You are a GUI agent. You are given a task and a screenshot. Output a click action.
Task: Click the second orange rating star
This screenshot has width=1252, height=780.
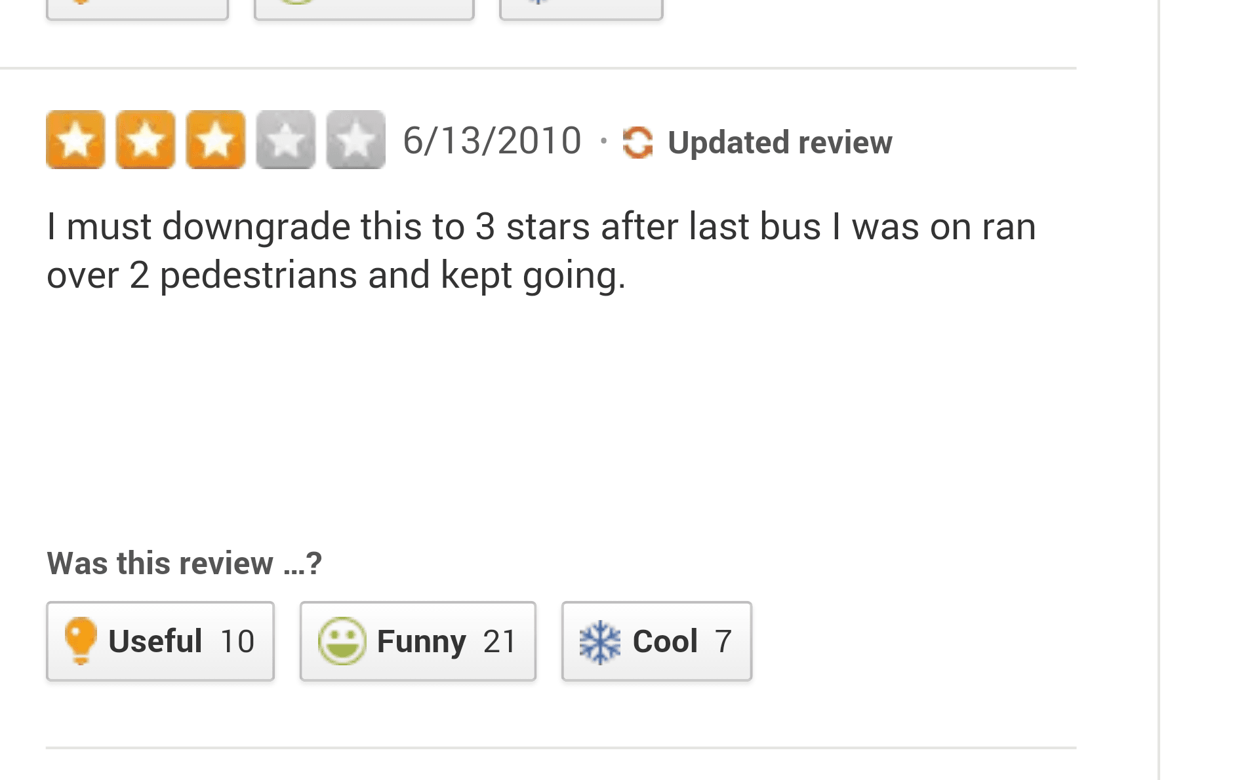coord(146,140)
